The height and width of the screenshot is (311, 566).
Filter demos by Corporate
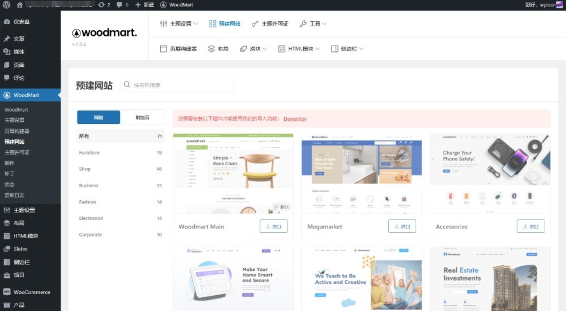coord(120,235)
